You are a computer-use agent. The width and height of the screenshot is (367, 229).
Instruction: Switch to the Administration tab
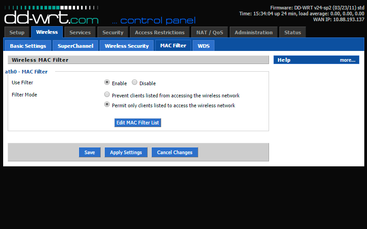pyautogui.click(x=253, y=32)
